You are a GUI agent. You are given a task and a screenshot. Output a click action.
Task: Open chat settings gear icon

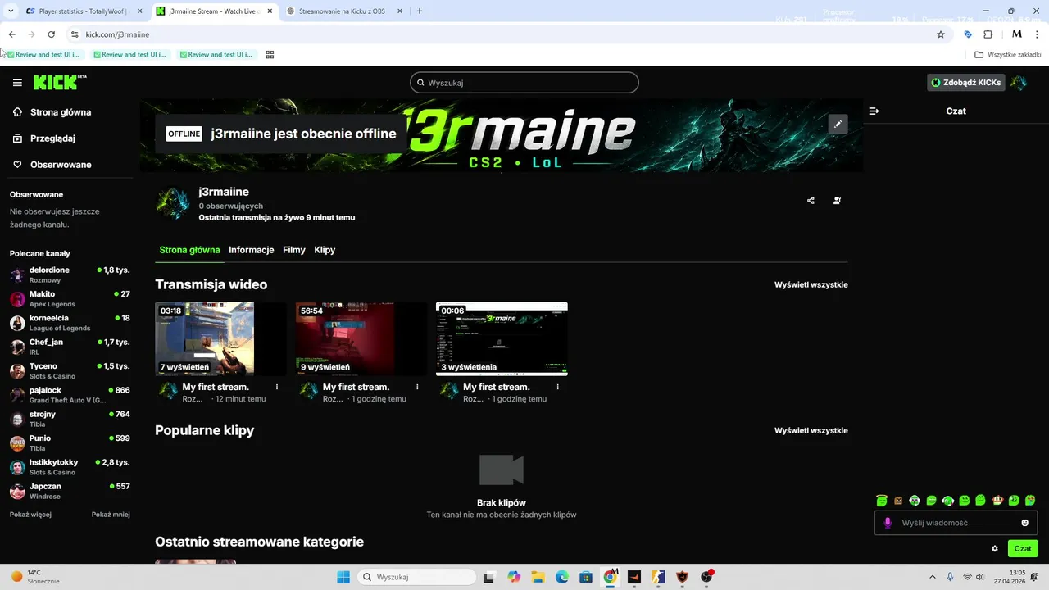995,548
